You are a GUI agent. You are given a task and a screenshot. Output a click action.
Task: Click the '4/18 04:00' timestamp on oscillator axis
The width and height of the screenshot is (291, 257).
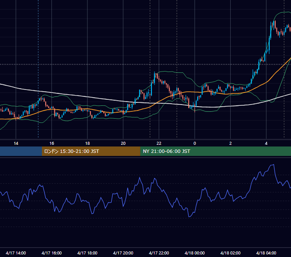click(266, 253)
